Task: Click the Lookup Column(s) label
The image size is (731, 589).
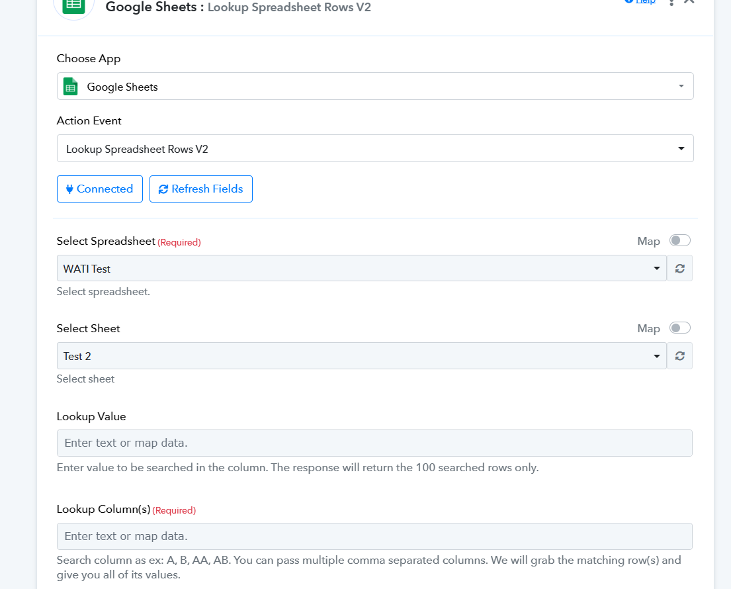Action: point(103,510)
